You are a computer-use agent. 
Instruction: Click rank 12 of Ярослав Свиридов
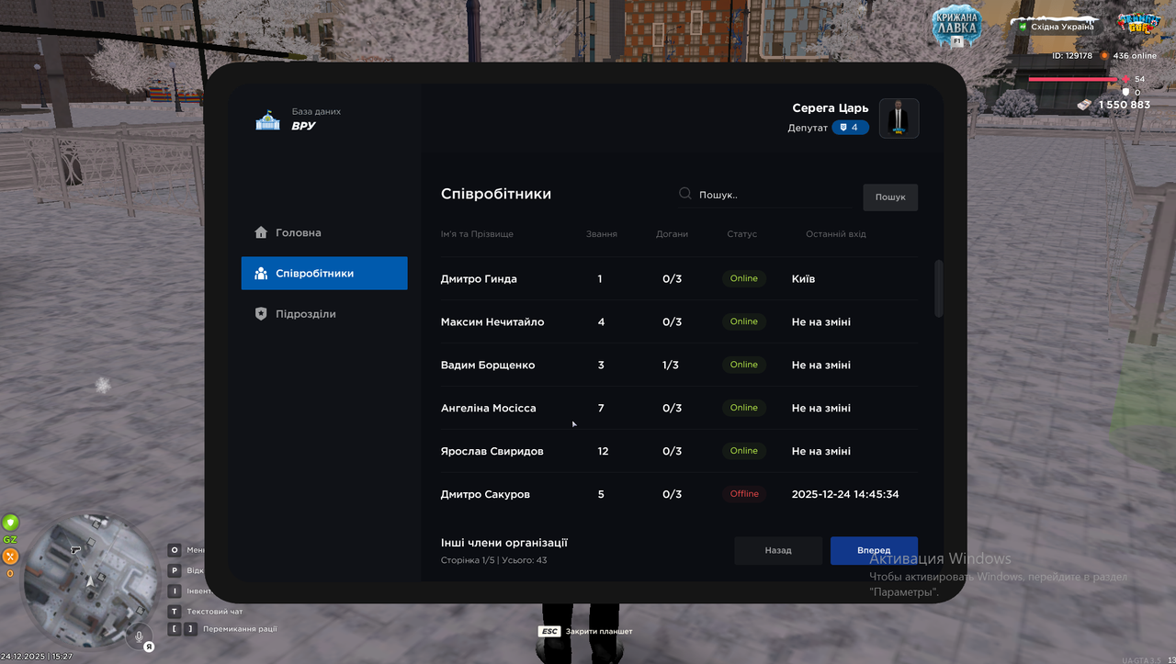coord(603,451)
